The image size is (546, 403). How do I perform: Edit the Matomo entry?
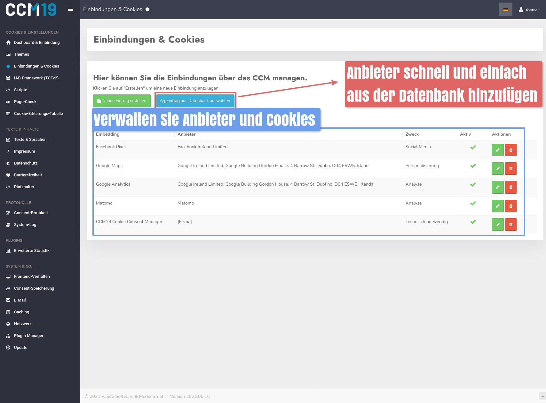(x=498, y=206)
